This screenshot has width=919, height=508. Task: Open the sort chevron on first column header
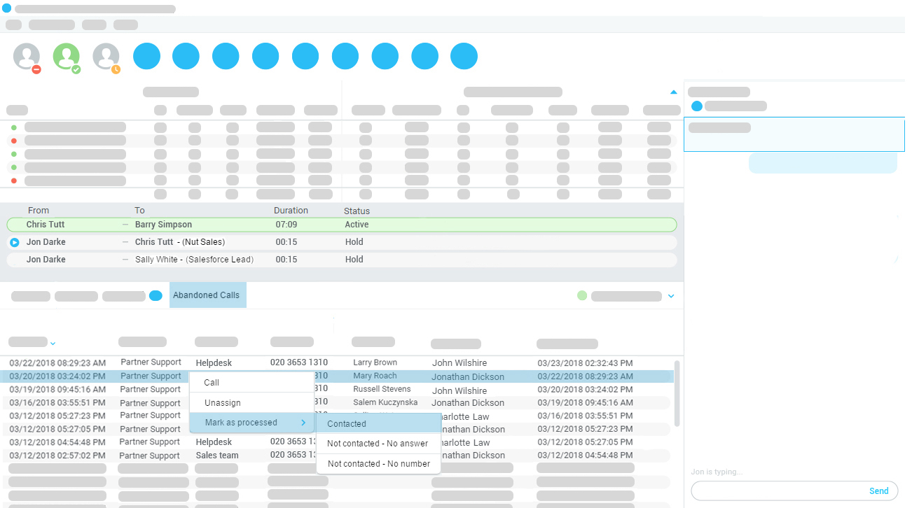pos(53,344)
